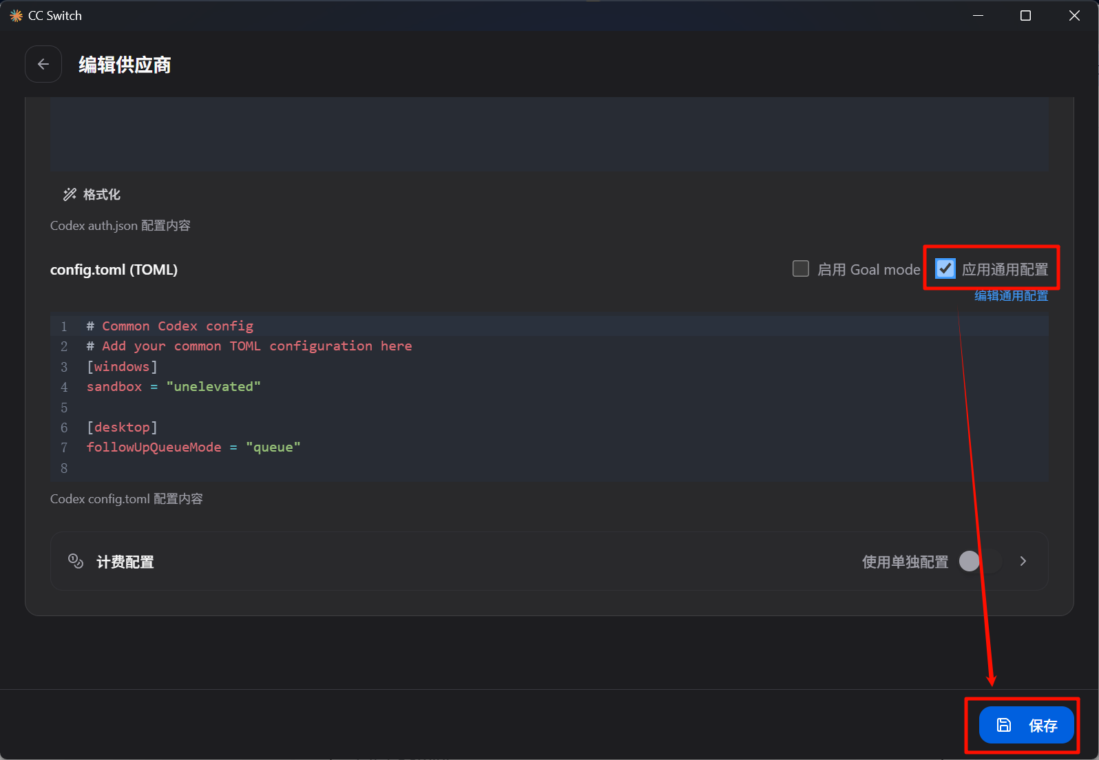Save the provider configuration

1026,725
